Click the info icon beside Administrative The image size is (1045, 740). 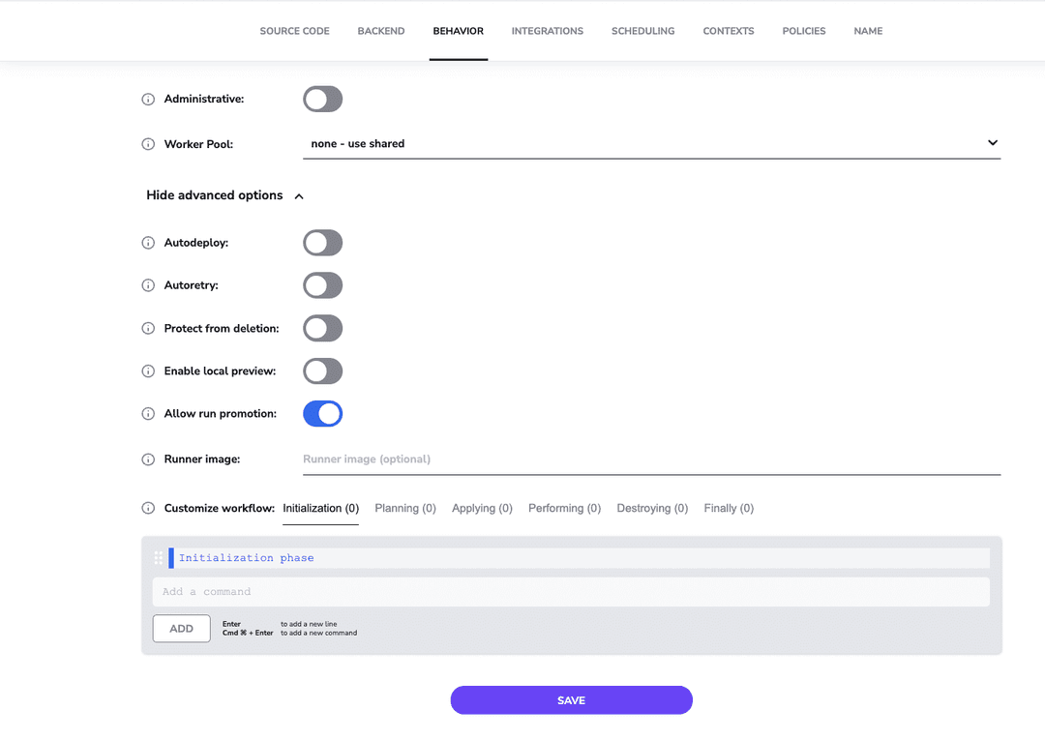147,99
